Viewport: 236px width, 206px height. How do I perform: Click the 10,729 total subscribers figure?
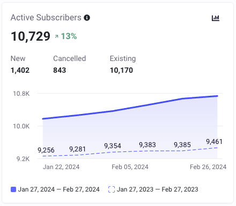click(31, 36)
